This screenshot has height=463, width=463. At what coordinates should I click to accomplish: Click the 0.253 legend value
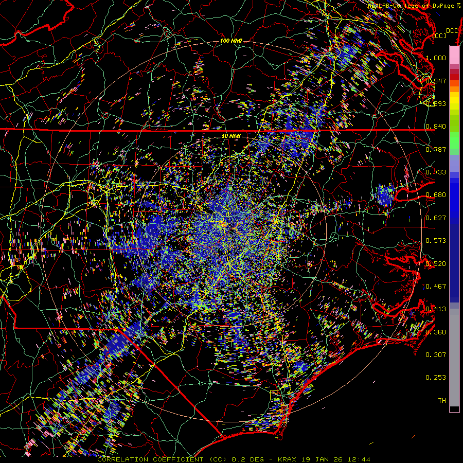click(436, 378)
